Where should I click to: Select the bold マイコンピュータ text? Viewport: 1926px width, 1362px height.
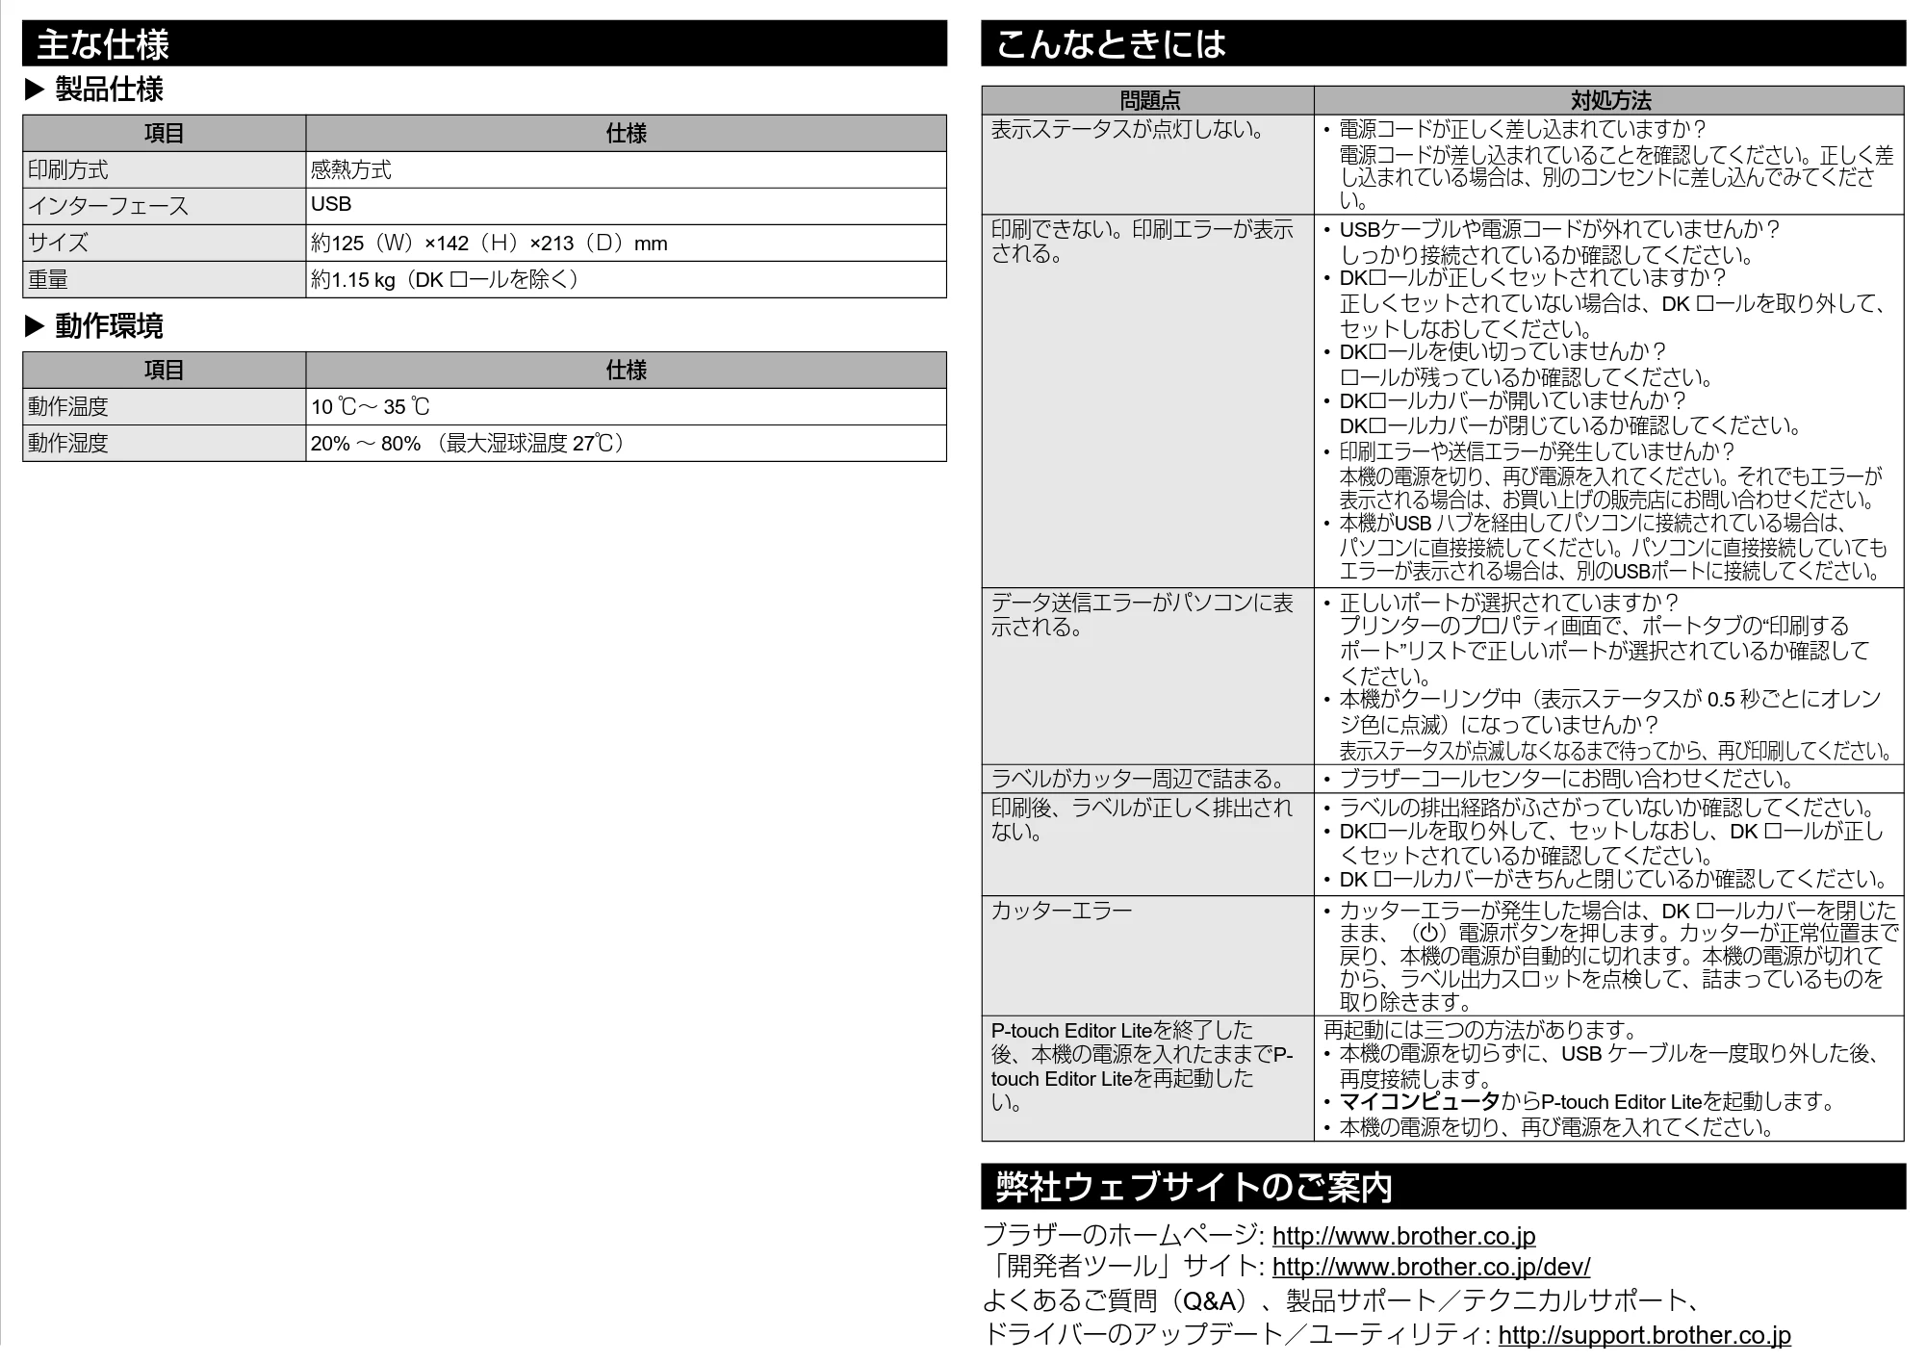1419,1101
